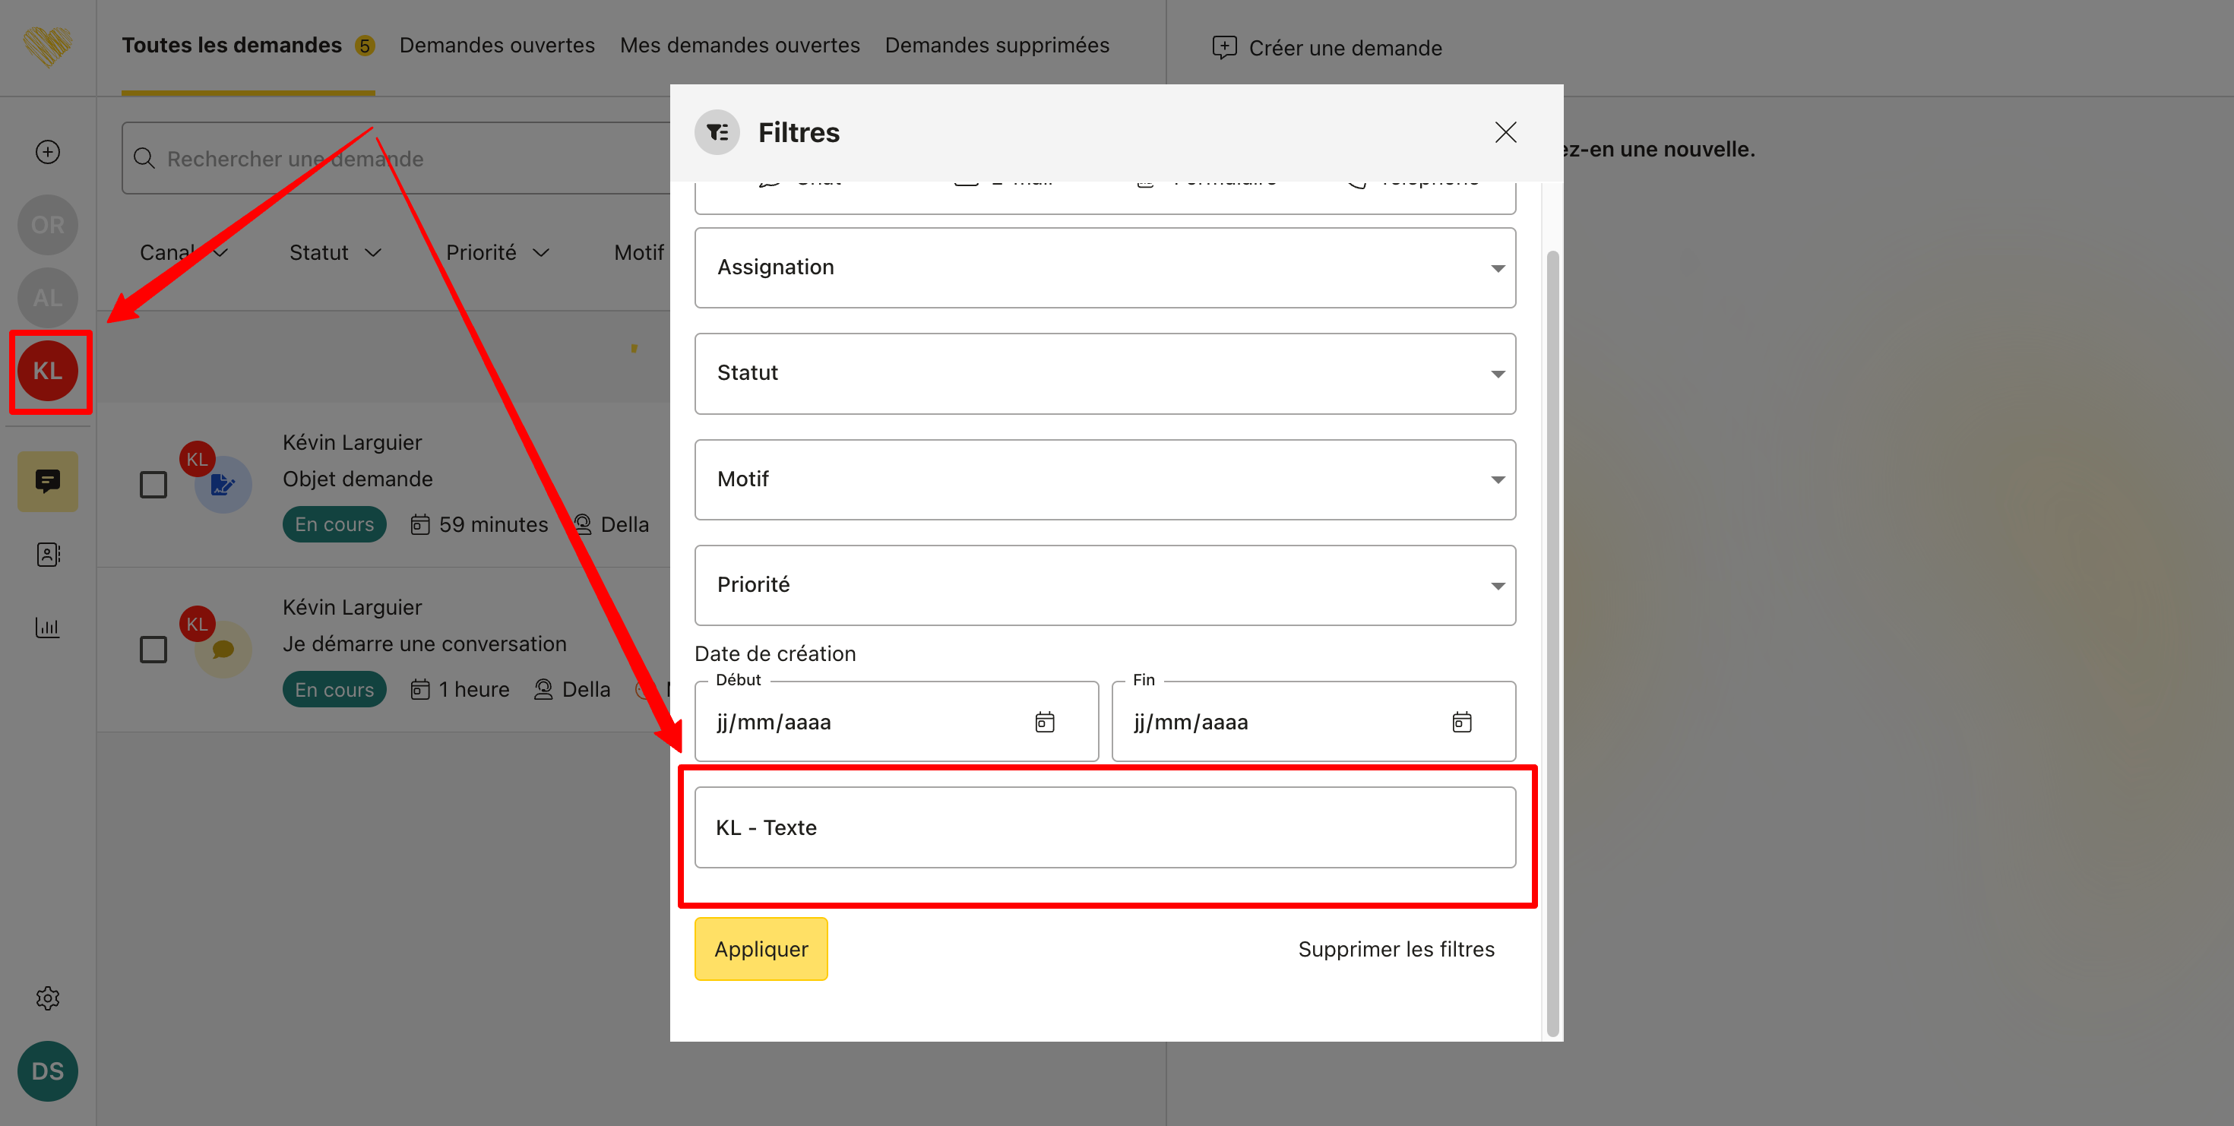
Task: Open the contacts book icon in sidebar
Action: [48, 555]
